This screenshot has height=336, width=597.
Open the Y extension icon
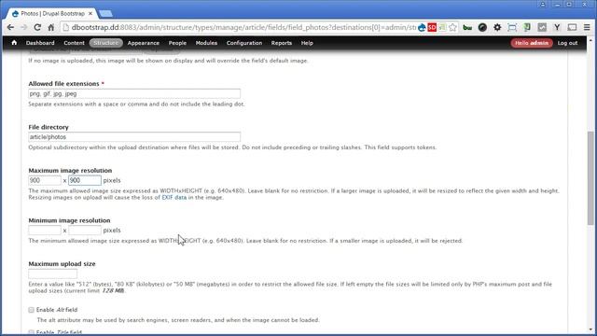point(557,27)
